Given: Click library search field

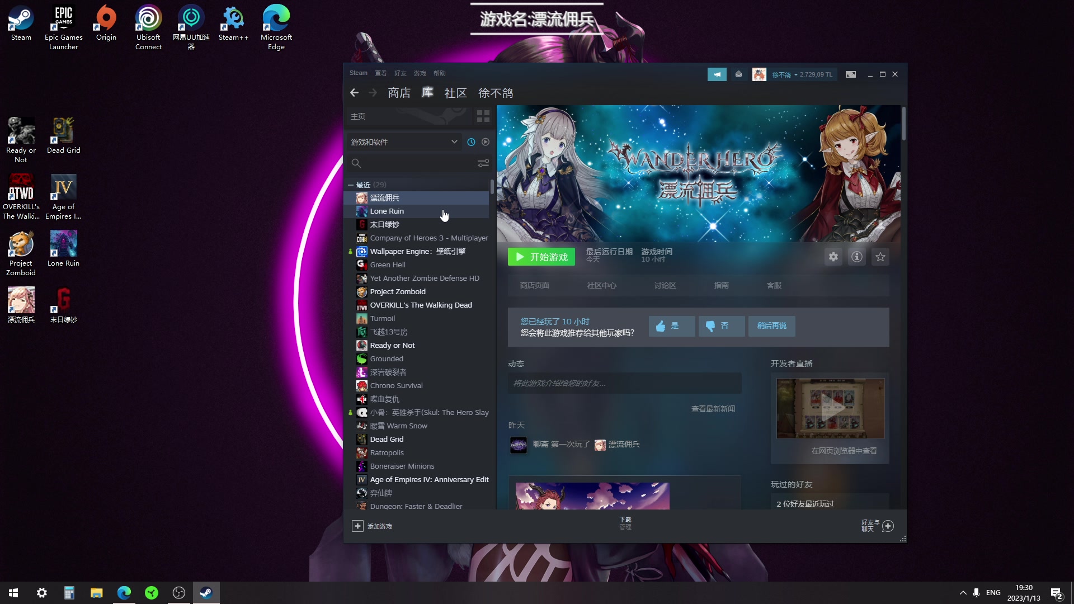Looking at the screenshot, I should pyautogui.click(x=413, y=163).
